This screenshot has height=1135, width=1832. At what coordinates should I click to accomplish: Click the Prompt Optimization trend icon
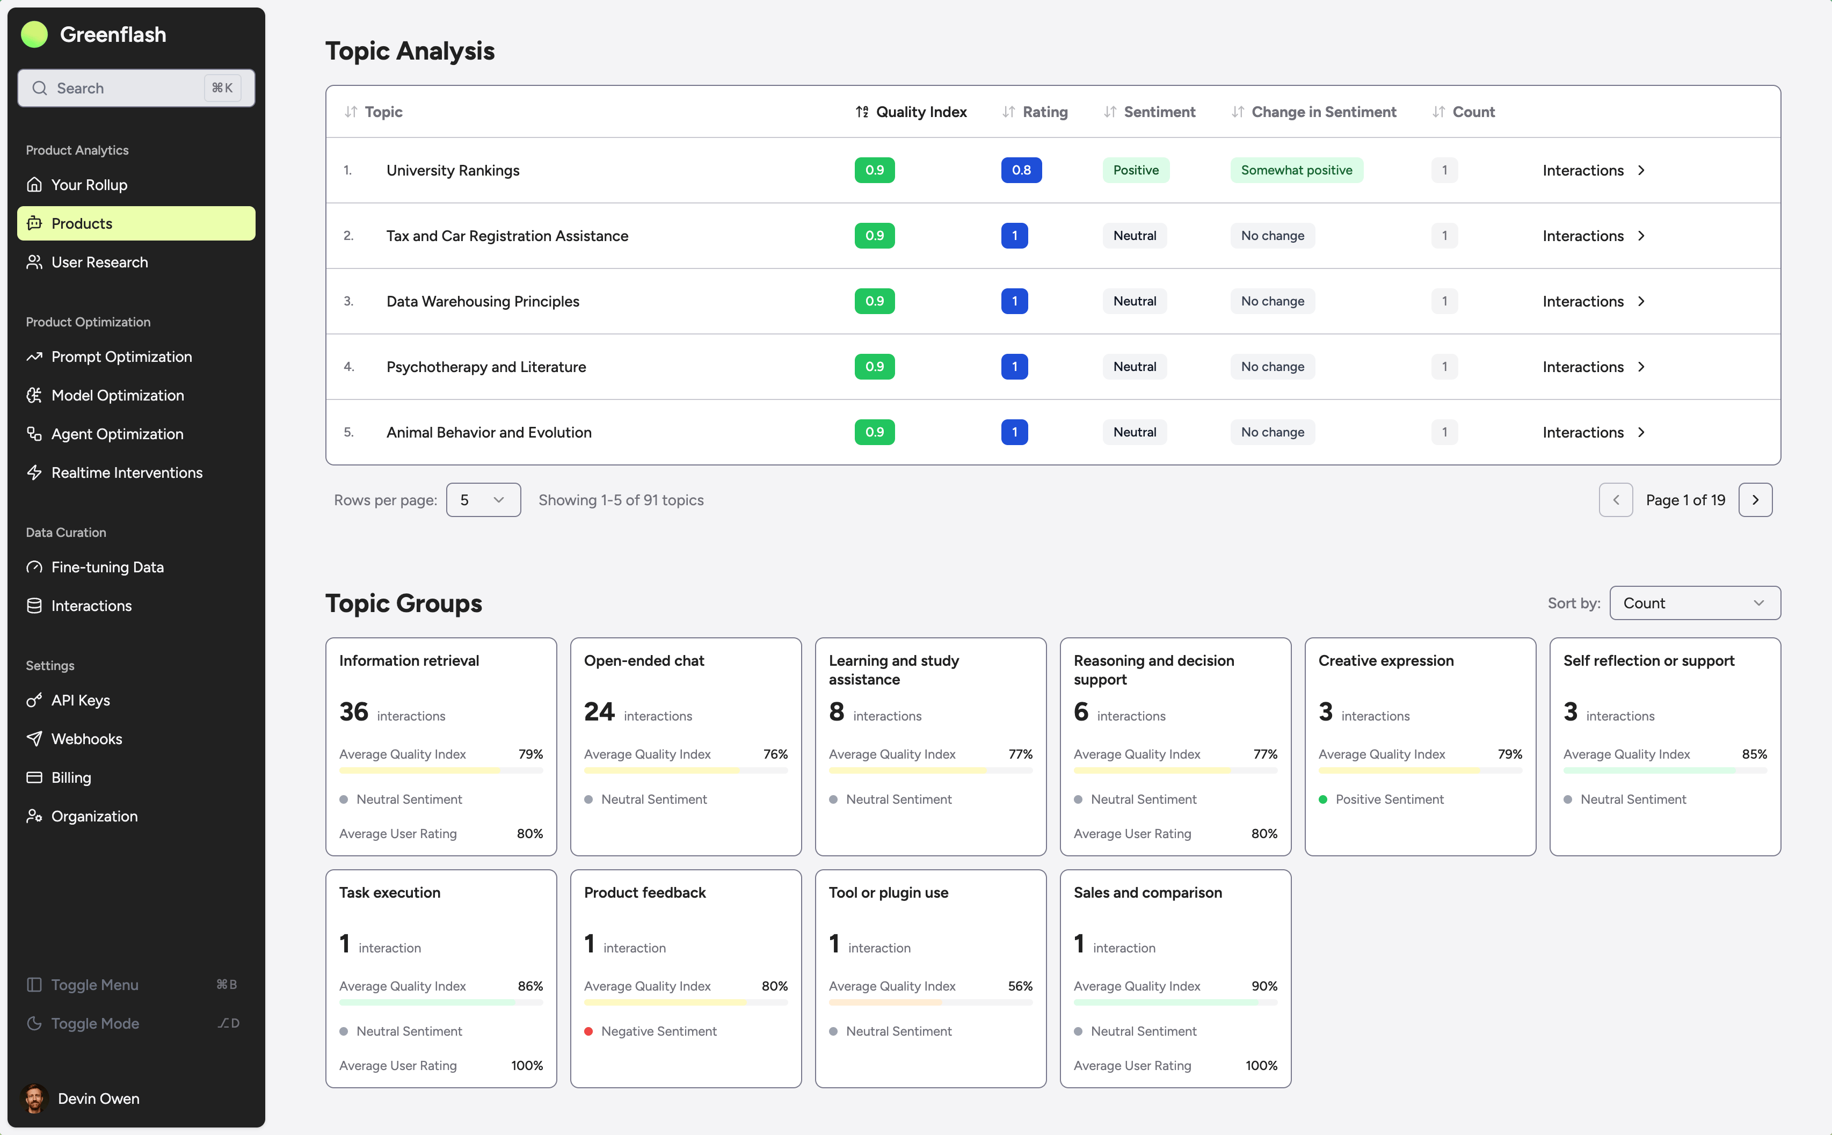tap(34, 356)
